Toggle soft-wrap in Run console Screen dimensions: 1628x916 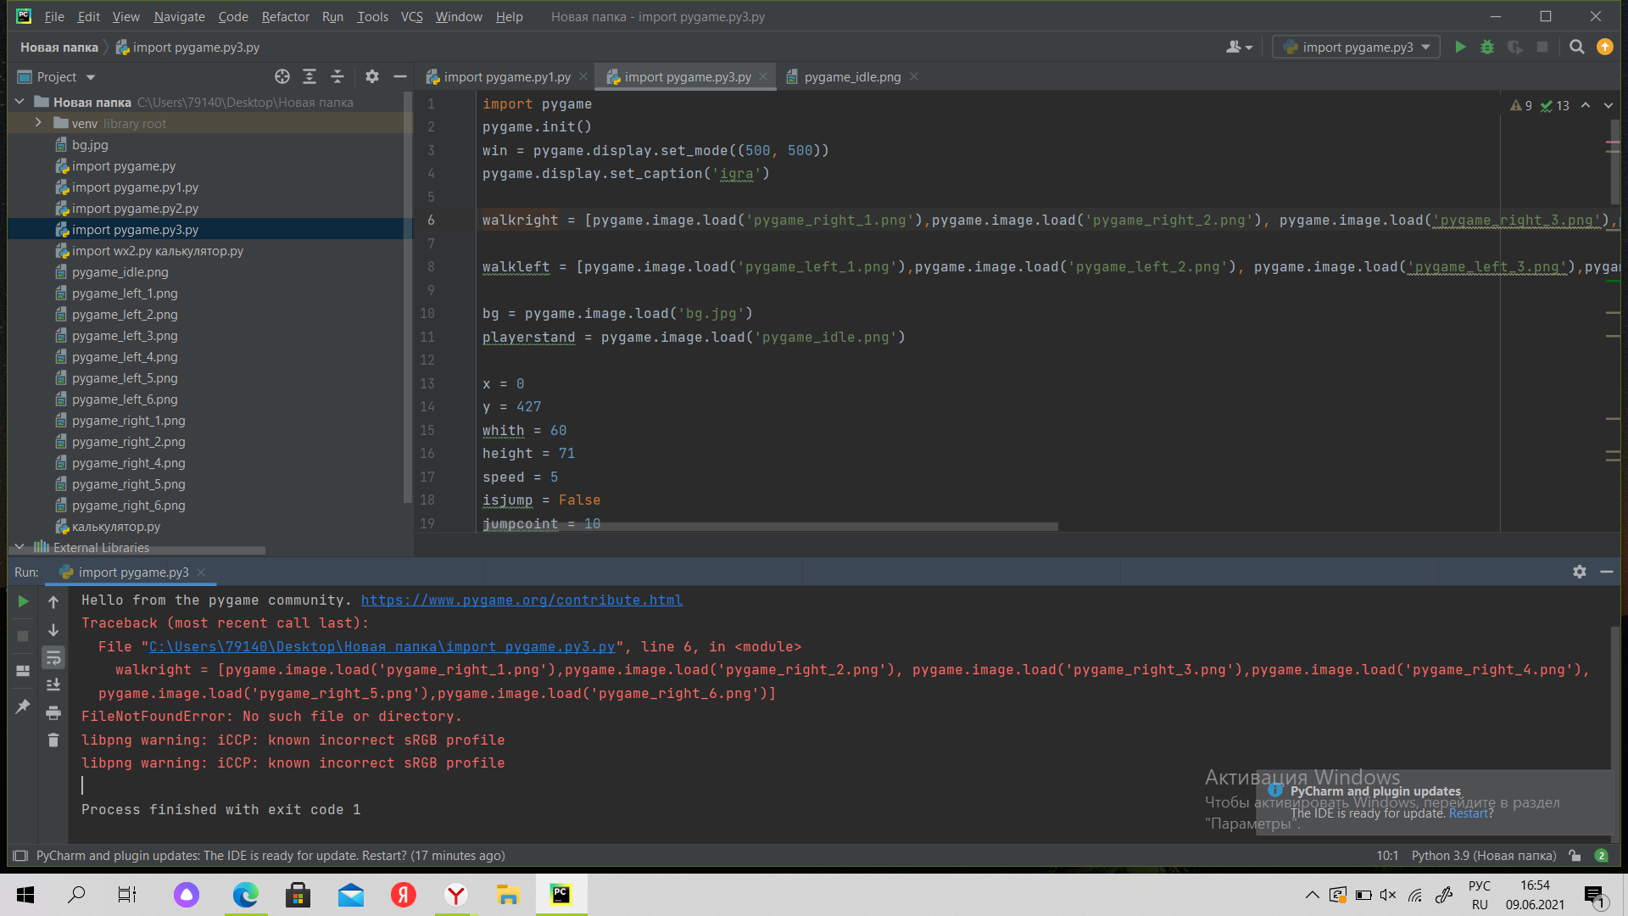(53, 657)
